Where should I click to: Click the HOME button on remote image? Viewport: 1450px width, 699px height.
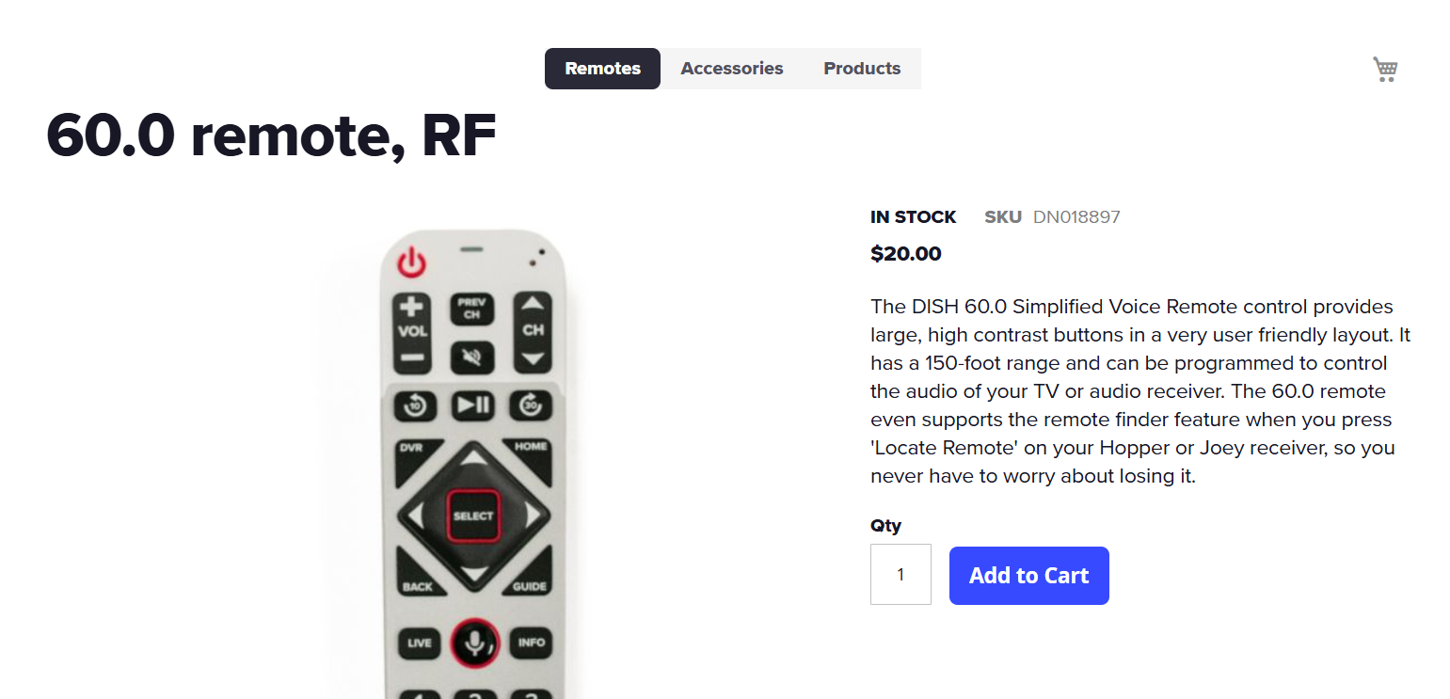(531, 450)
